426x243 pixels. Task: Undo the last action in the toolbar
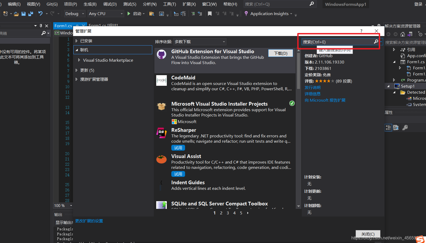tap(41, 13)
